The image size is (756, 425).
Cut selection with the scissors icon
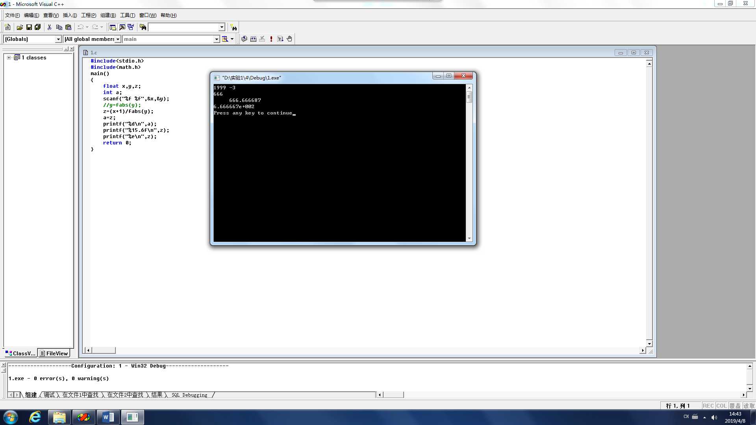[50, 27]
